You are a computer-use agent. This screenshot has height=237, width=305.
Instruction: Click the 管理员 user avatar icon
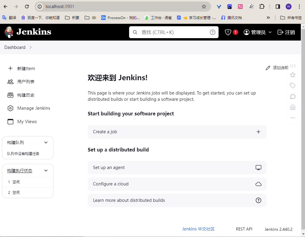(247, 32)
